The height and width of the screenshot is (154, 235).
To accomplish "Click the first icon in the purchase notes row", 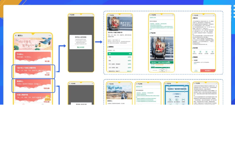I will (x=194, y=52).
